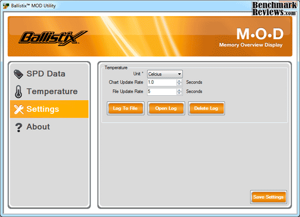Open the About section

(49, 127)
